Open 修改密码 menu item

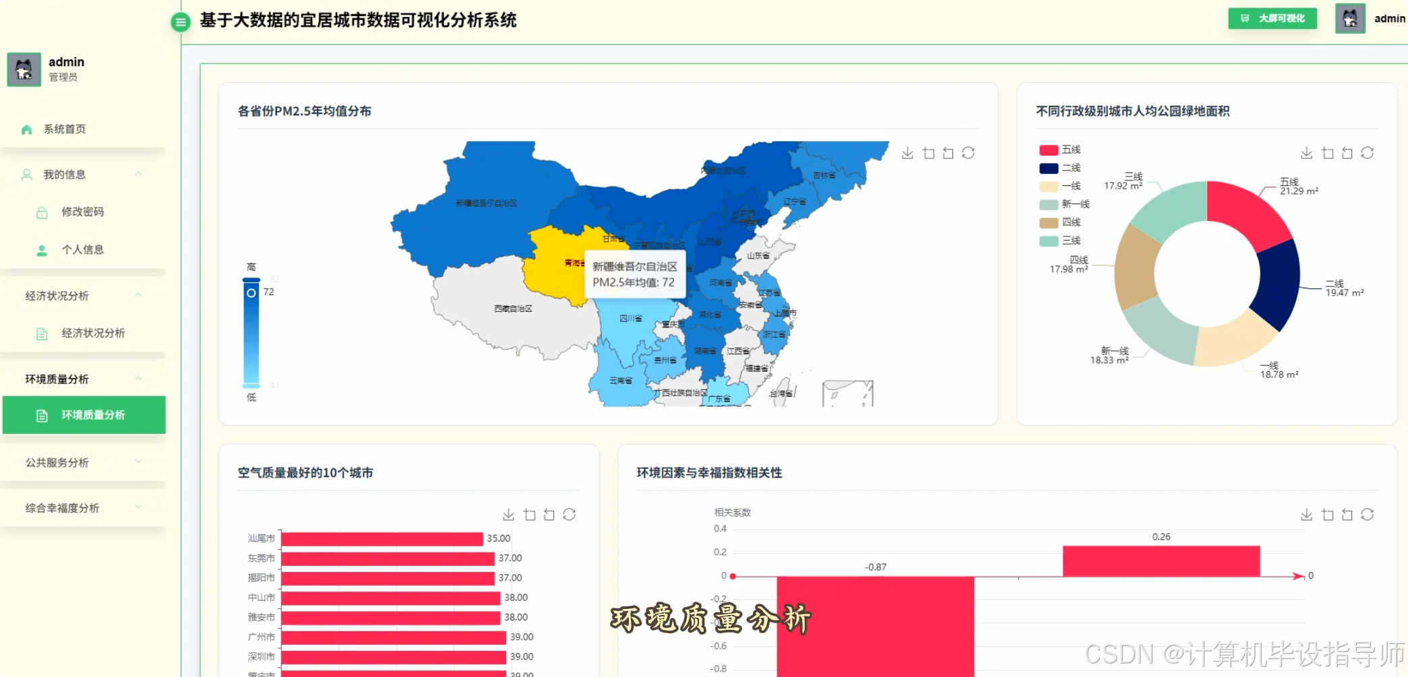[84, 212]
